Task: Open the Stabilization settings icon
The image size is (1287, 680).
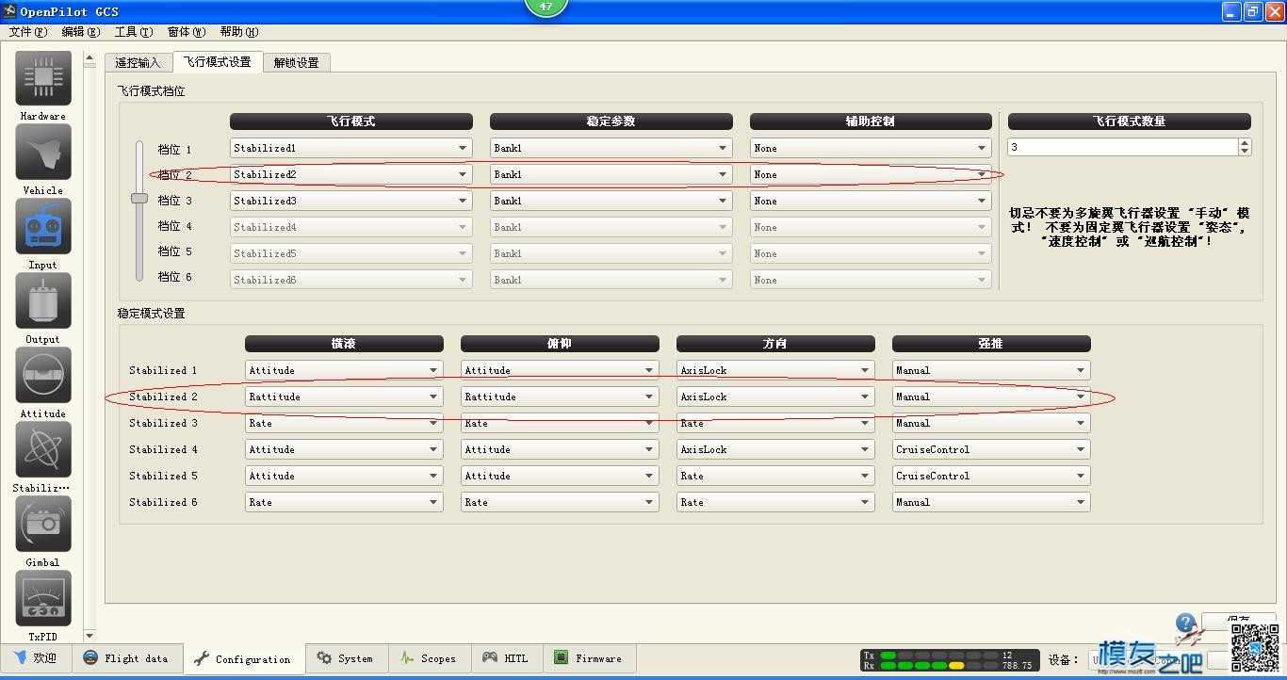Action: [x=43, y=450]
